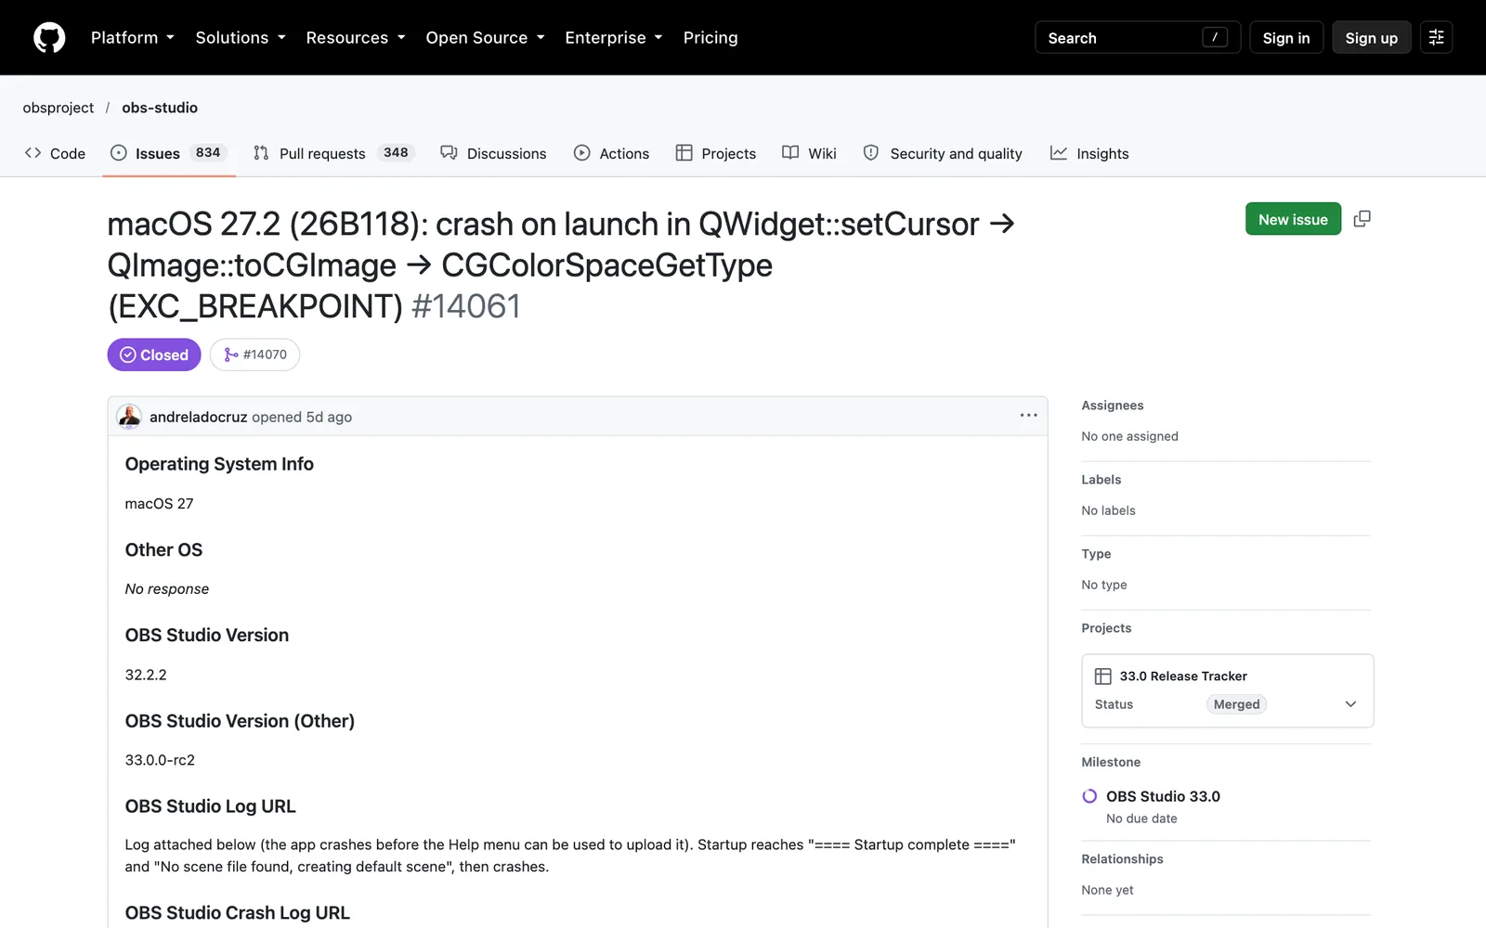The height and width of the screenshot is (928, 1486).
Task: Open the Resources dropdown menu
Action: click(356, 38)
